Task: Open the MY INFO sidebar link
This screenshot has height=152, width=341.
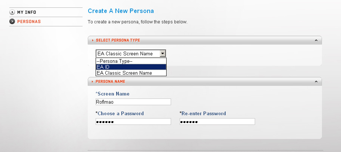Action: coord(27,12)
